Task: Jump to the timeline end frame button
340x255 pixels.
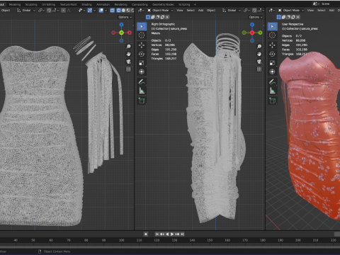Action: coord(183,234)
